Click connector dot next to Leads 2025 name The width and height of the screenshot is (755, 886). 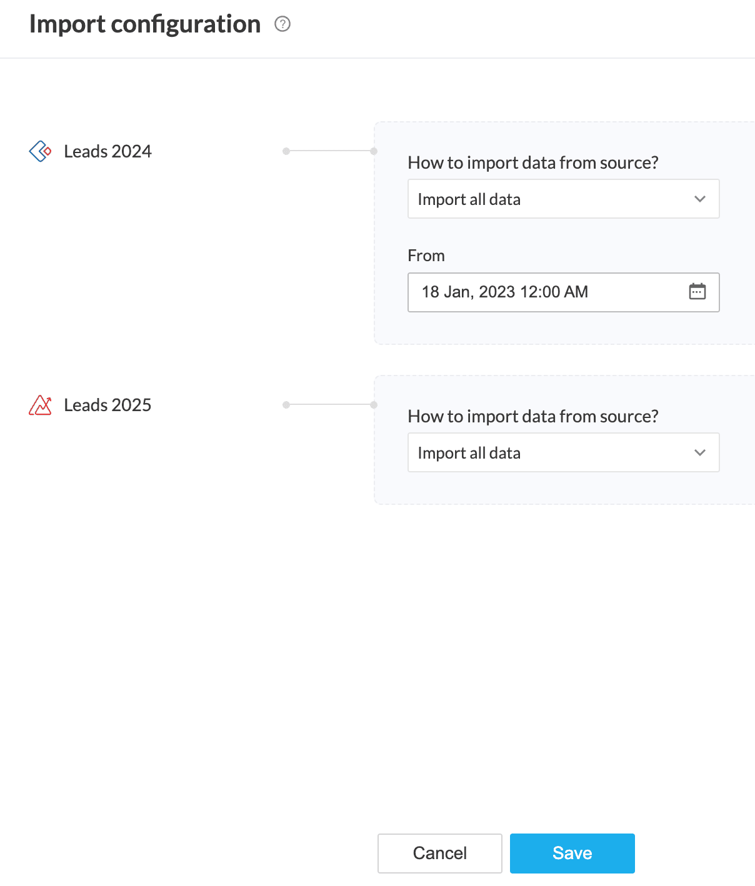coord(286,405)
